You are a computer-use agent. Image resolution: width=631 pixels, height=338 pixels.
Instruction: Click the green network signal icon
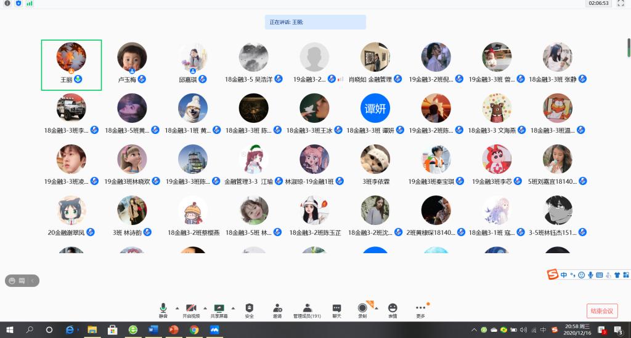click(x=30, y=3)
